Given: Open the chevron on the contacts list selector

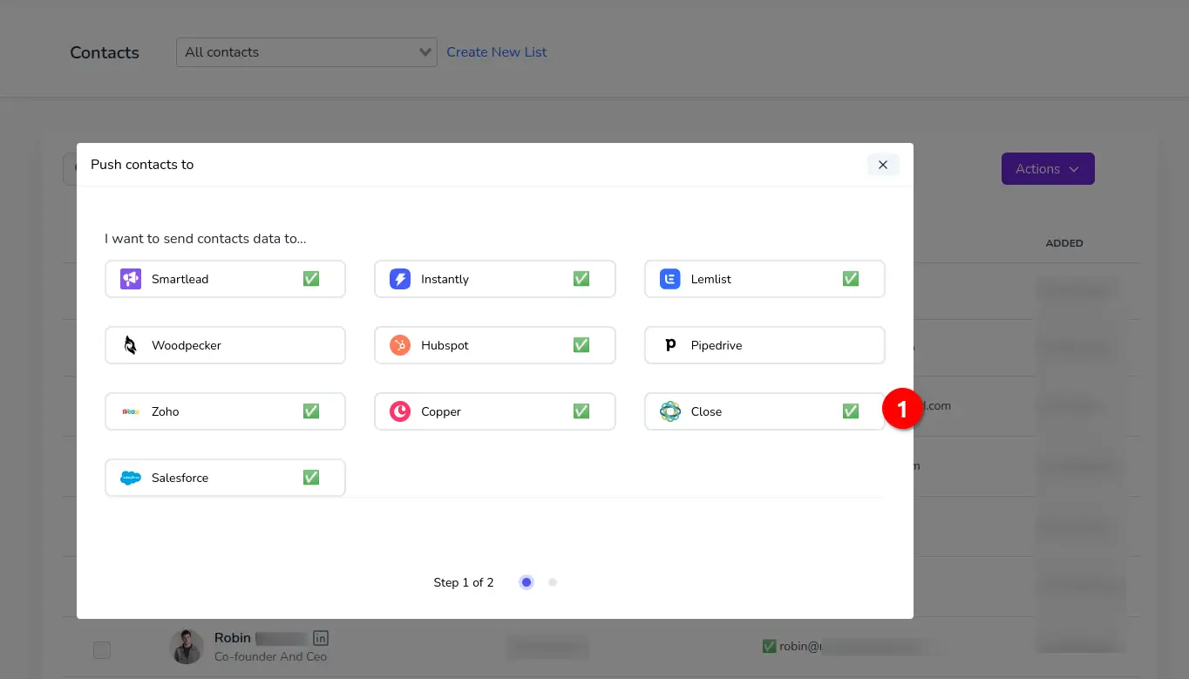Looking at the screenshot, I should [x=425, y=52].
